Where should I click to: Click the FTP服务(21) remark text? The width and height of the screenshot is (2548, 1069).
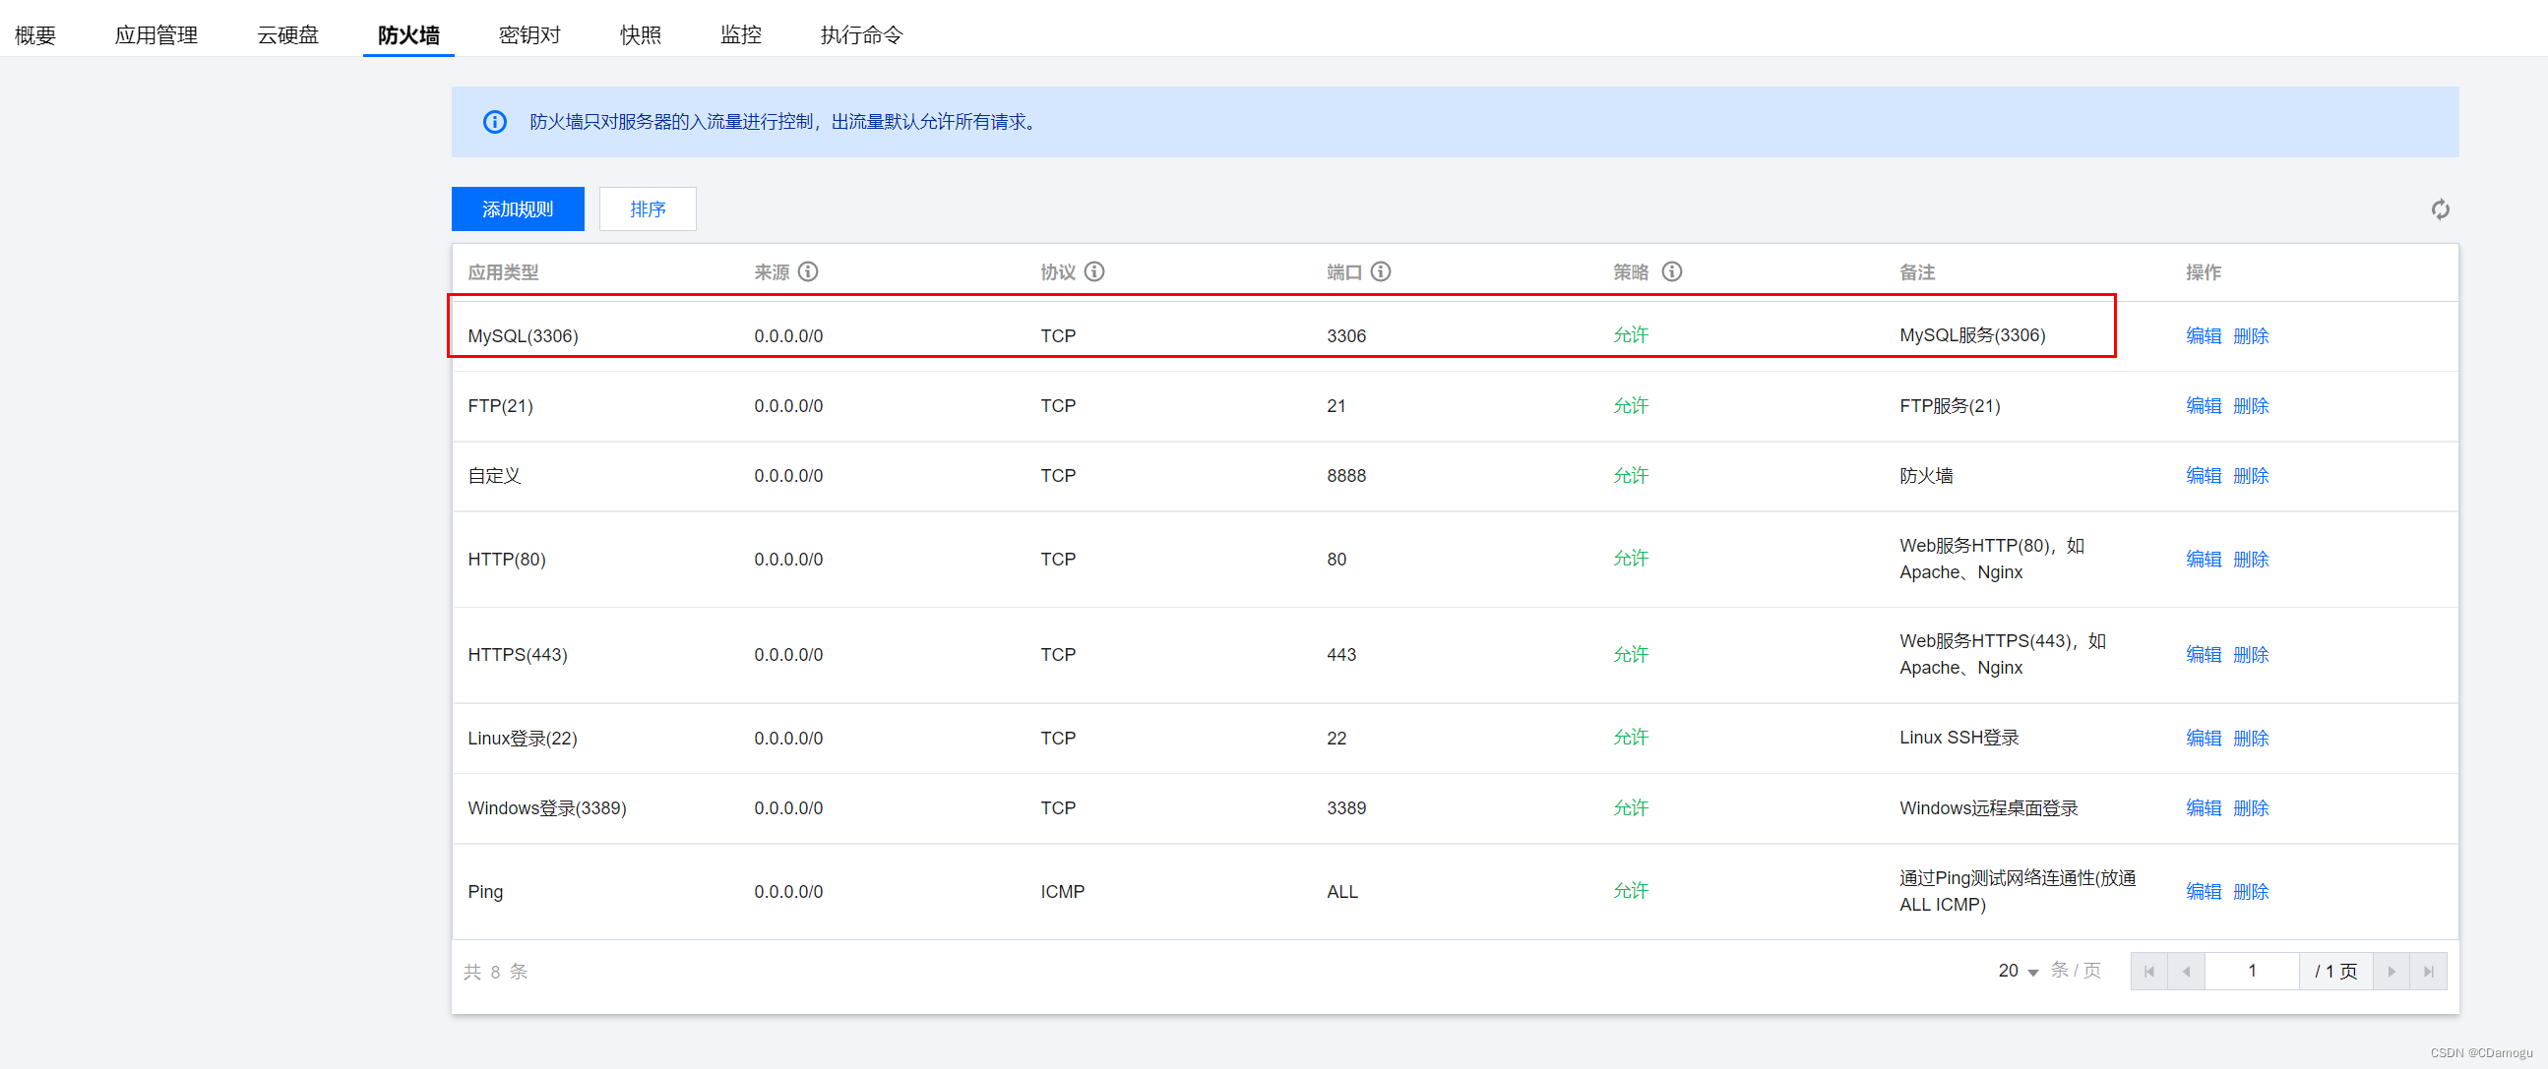(x=1949, y=406)
